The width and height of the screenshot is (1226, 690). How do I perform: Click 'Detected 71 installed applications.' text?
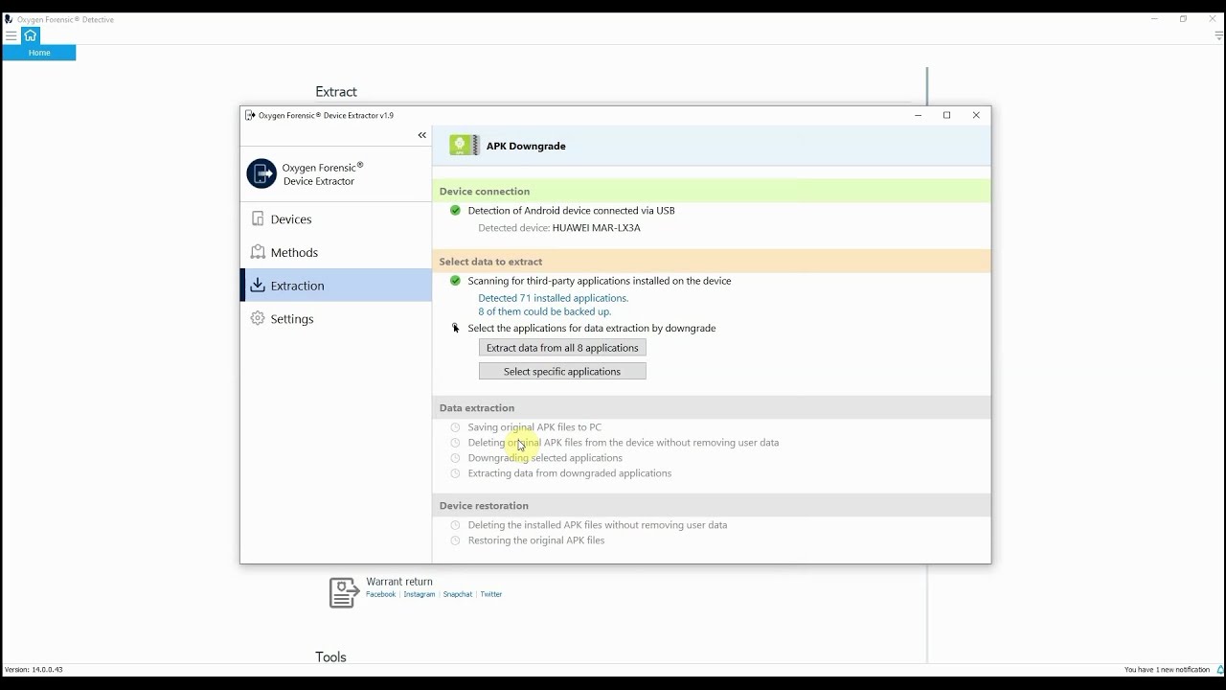(x=554, y=298)
